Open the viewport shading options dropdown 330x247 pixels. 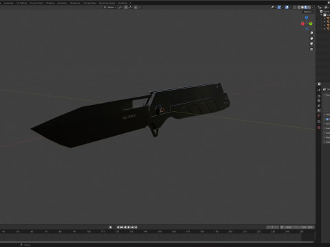pos(313,8)
